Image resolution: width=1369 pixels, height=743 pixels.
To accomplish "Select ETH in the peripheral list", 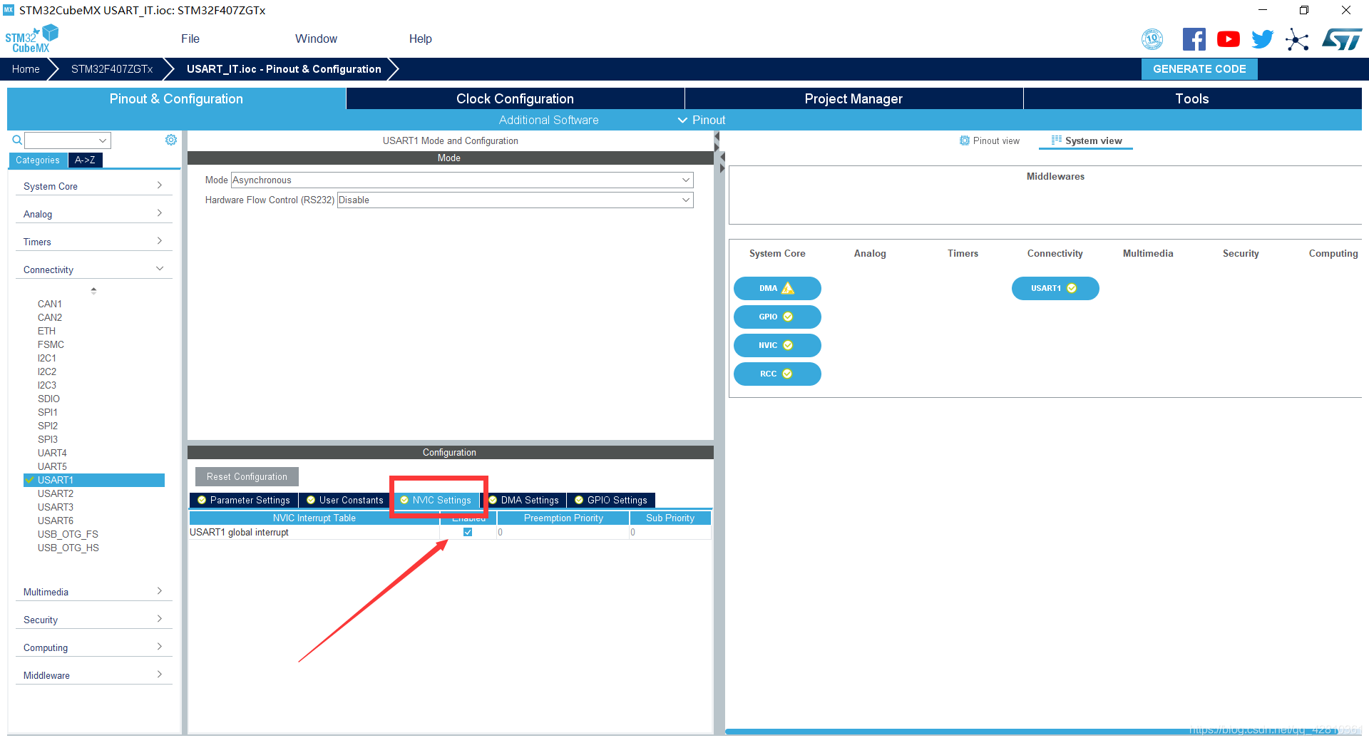I will pos(46,331).
